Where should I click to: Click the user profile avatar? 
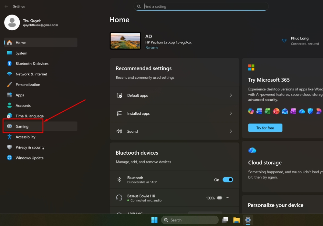[x=12, y=22]
